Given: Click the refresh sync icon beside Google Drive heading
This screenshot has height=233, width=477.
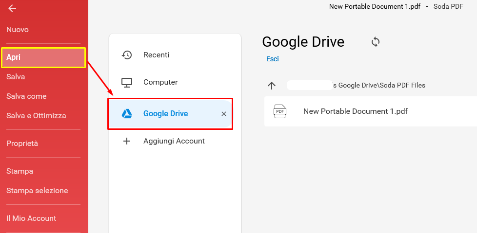Looking at the screenshot, I should [376, 42].
